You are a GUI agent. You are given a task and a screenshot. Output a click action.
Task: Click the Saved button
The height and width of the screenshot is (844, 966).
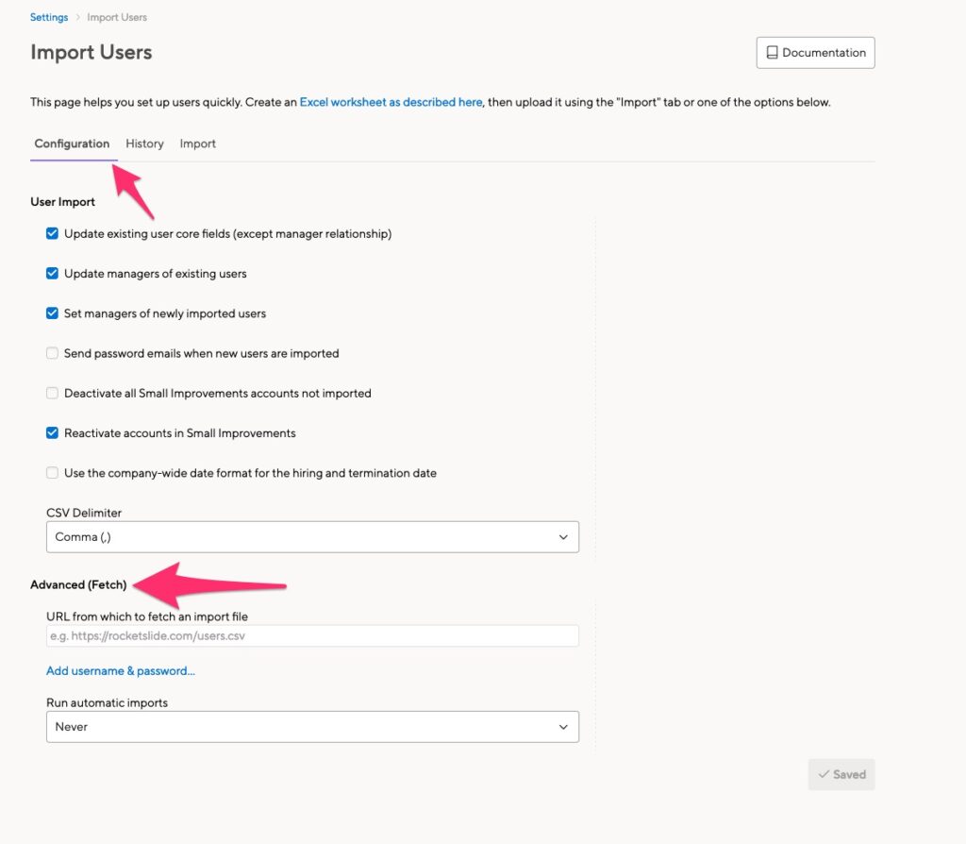(x=841, y=774)
